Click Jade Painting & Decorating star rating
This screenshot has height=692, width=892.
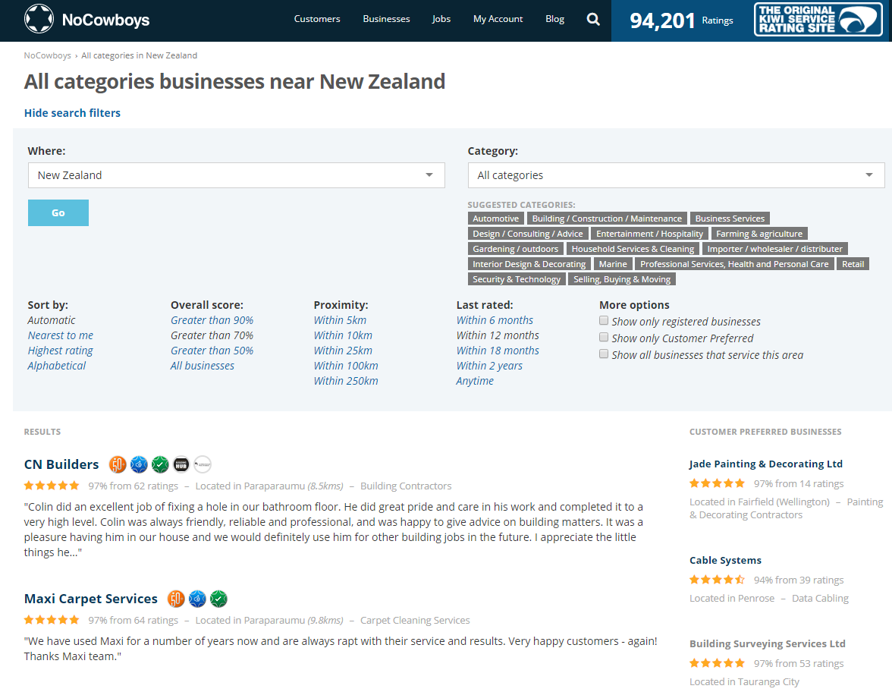click(718, 483)
